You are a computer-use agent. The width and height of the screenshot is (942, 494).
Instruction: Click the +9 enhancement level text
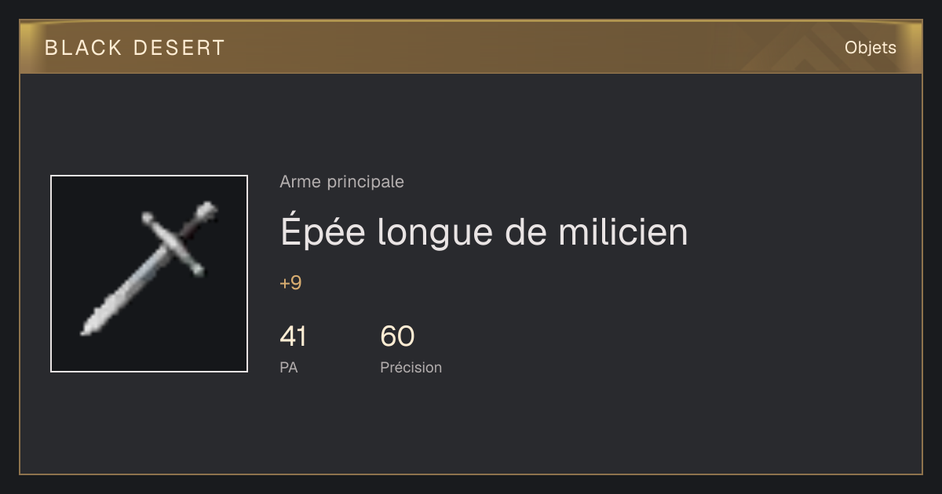(290, 283)
